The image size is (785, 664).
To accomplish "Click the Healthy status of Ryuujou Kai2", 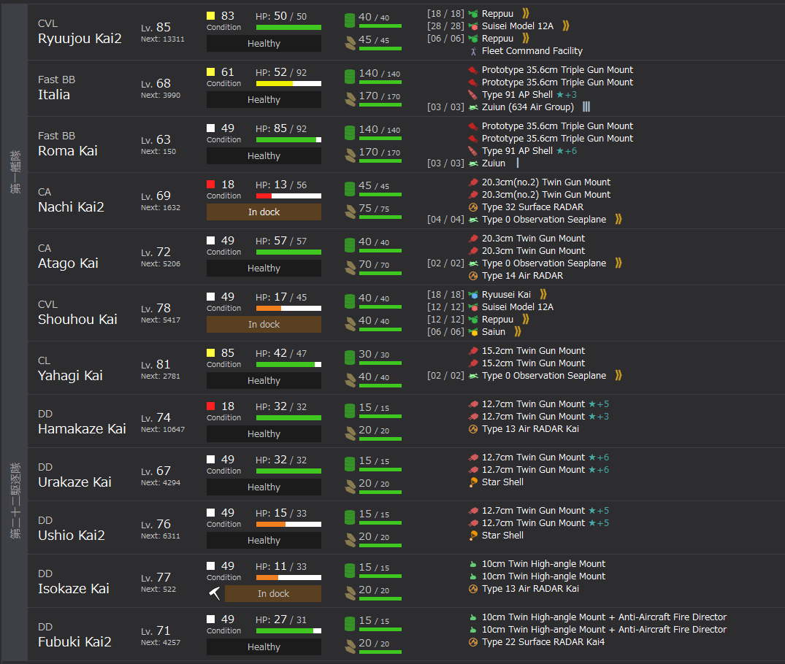I will 264,44.
